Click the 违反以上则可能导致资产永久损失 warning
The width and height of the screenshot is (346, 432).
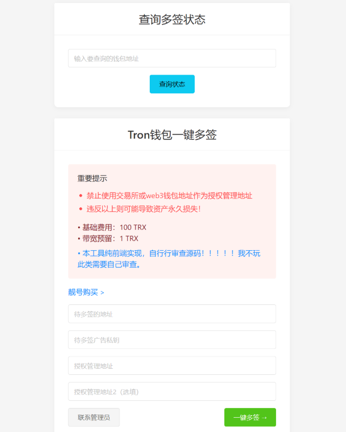click(x=144, y=209)
